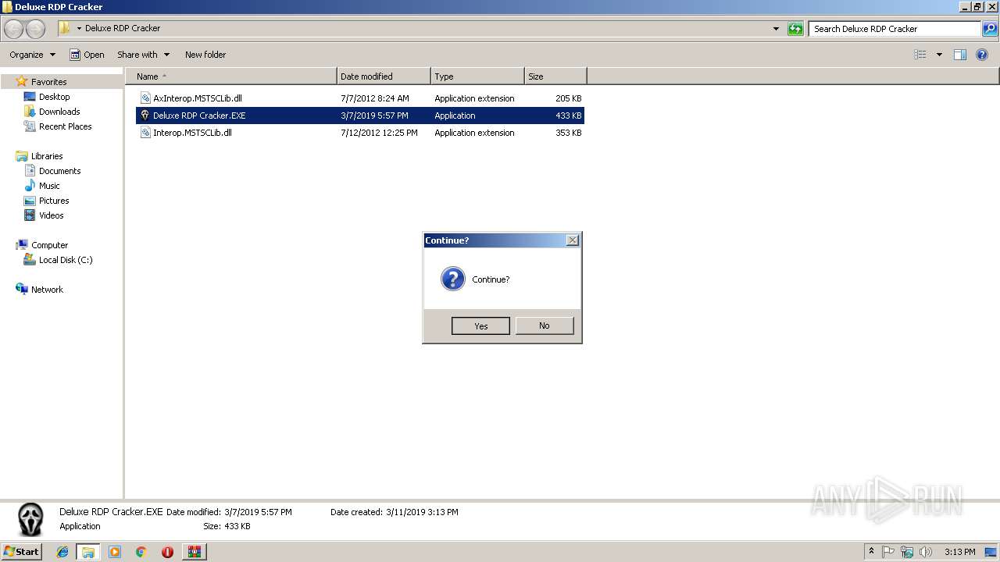Click the details pane mask thumbnail
1000x562 pixels.
click(31, 519)
